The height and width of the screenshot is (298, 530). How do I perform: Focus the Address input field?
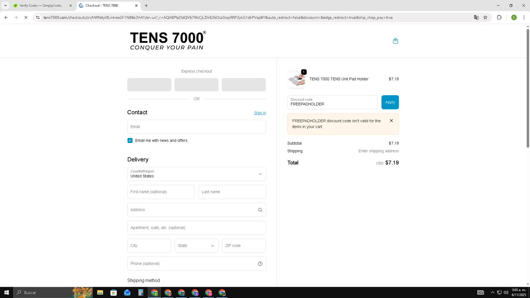[196, 210]
